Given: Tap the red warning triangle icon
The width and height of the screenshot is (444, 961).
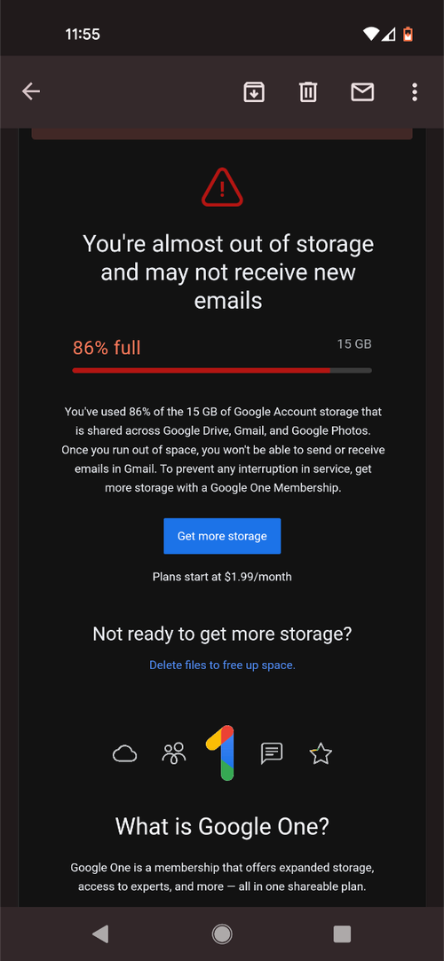Looking at the screenshot, I should coord(222,187).
